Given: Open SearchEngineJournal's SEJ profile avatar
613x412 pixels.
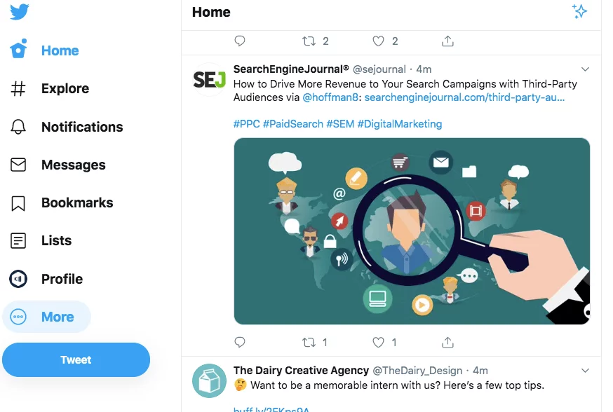Looking at the screenshot, I should [x=210, y=81].
